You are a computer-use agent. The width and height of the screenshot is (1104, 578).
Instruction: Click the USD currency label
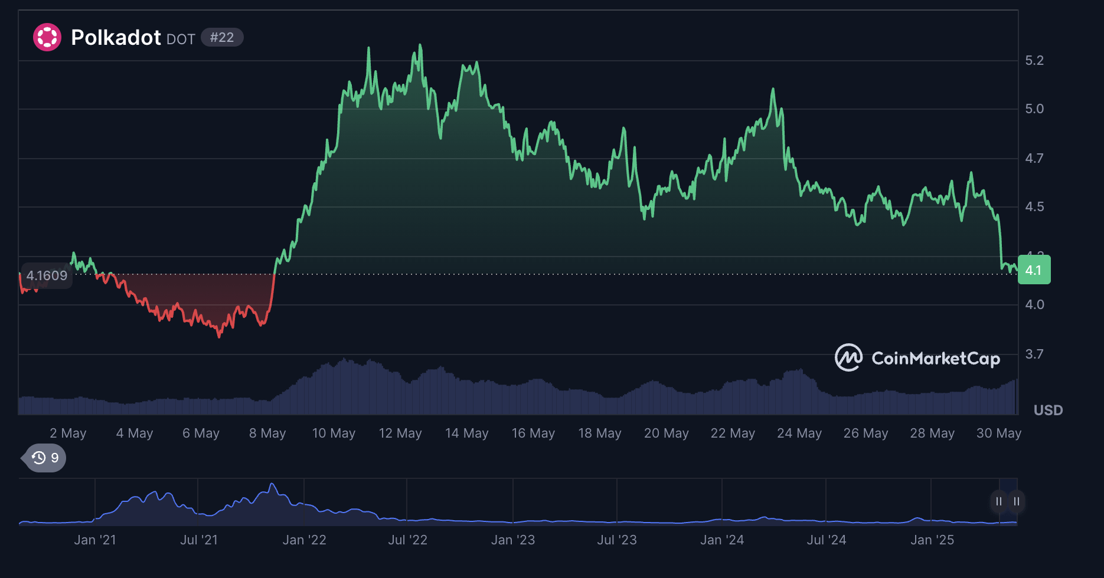point(1048,410)
